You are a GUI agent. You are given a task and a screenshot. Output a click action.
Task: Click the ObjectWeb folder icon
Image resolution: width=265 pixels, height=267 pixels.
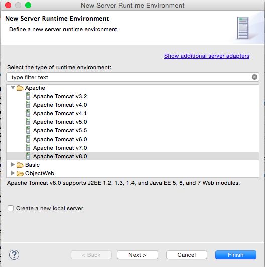(20, 173)
